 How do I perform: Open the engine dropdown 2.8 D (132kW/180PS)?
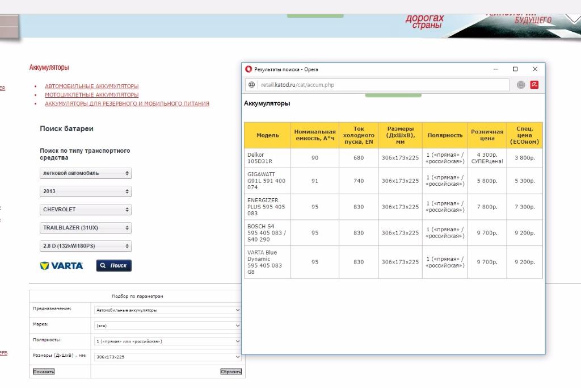point(86,246)
